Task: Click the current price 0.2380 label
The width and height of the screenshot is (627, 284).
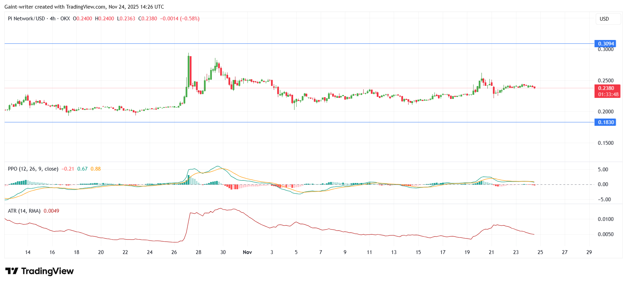Action: (606, 88)
